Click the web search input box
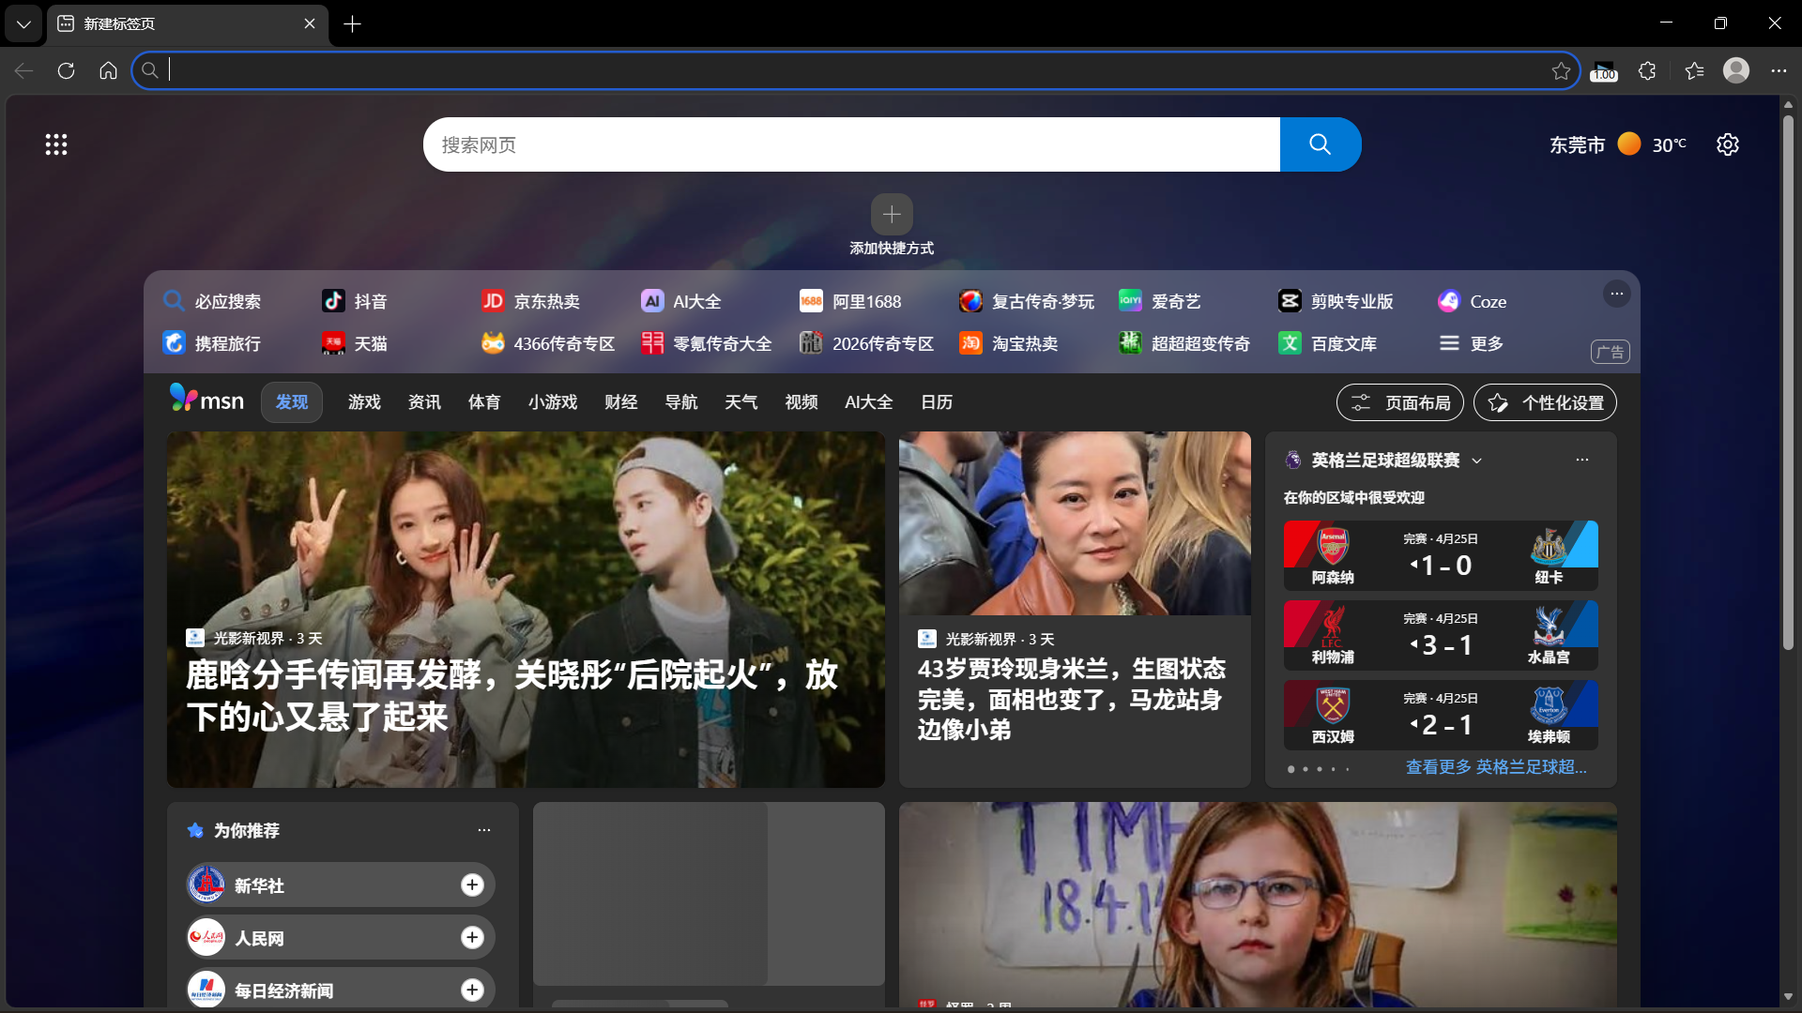The height and width of the screenshot is (1013, 1802). pyautogui.click(x=849, y=144)
